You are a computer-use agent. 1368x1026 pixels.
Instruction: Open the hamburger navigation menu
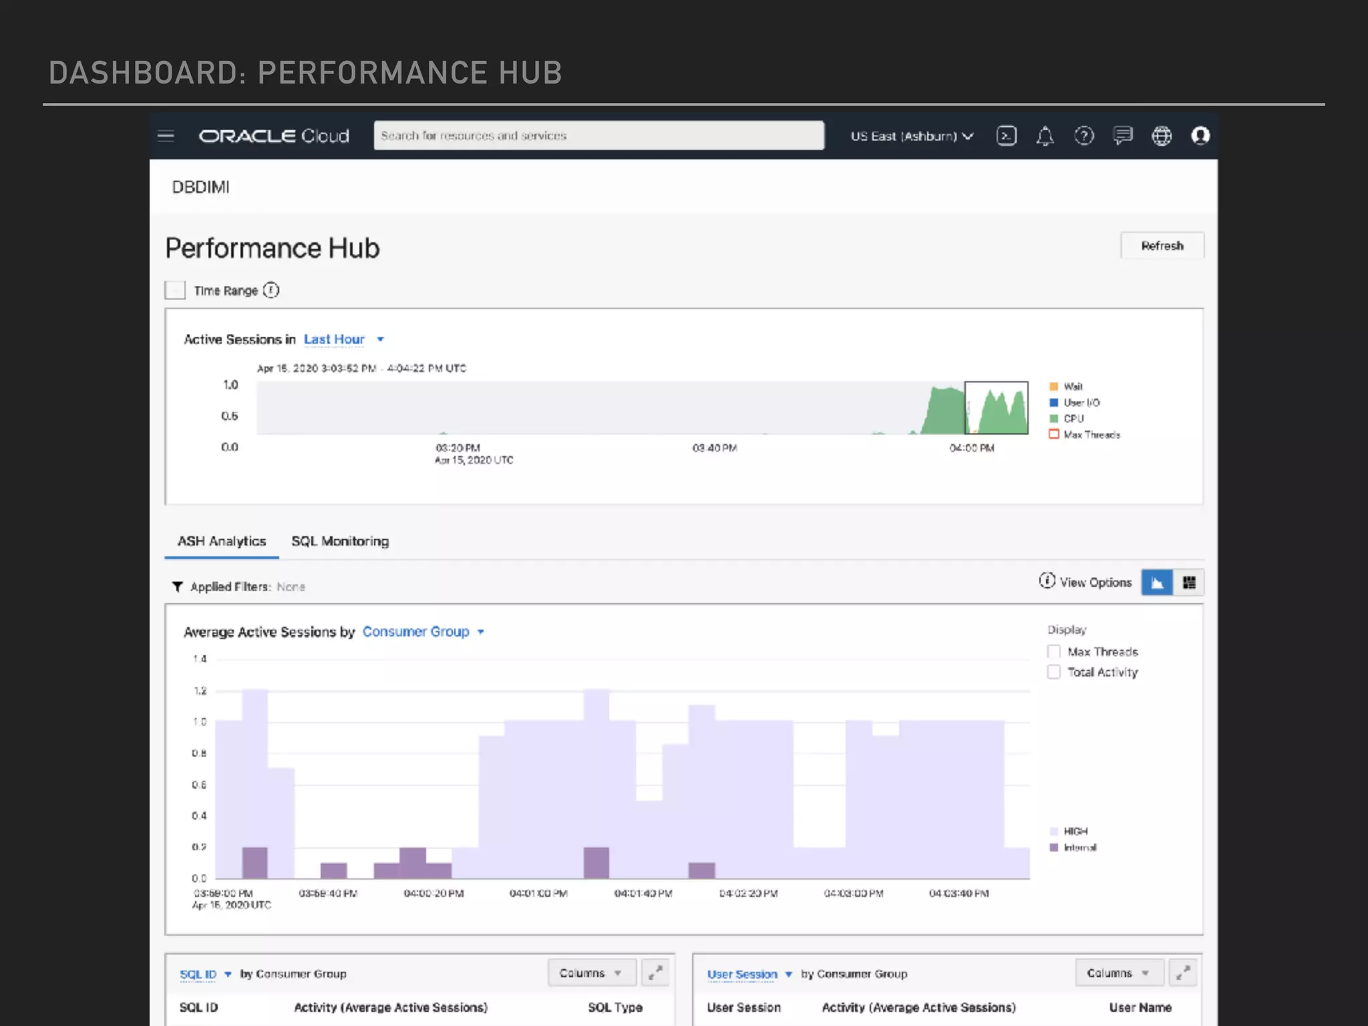166,136
